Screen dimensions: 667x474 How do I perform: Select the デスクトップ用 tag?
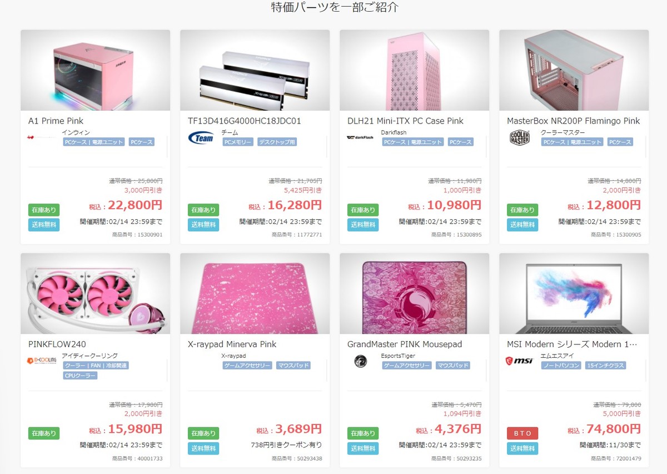pos(277,142)
